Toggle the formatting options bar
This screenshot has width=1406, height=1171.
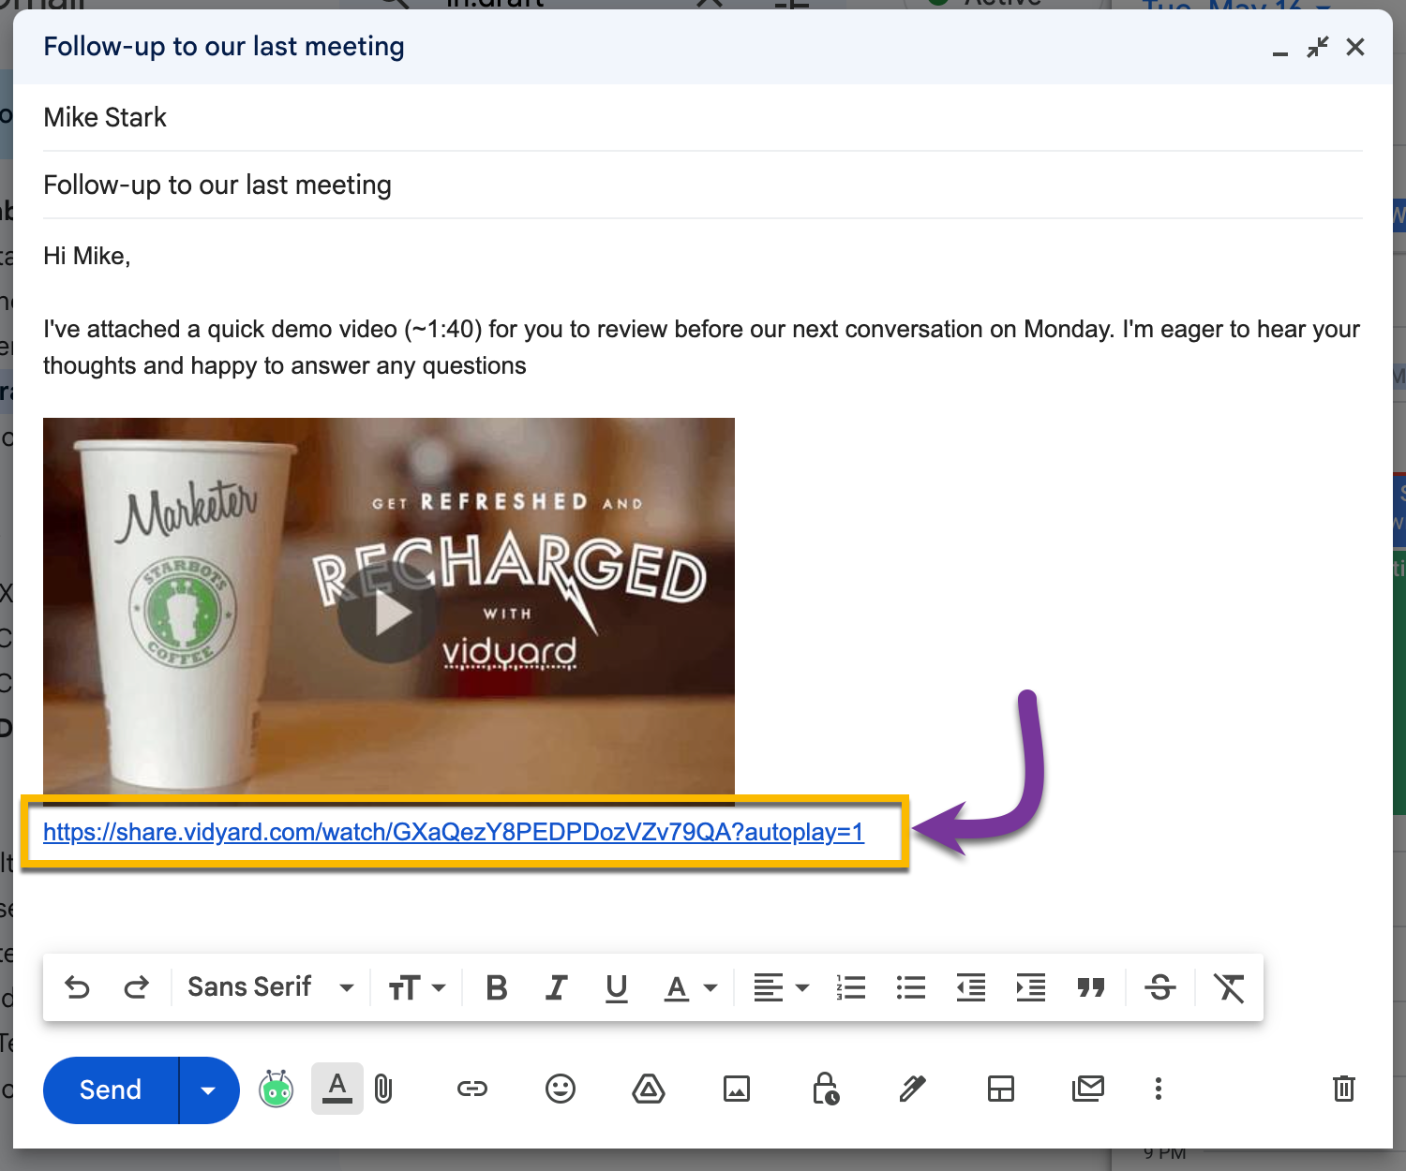[x=337, y=1089]
